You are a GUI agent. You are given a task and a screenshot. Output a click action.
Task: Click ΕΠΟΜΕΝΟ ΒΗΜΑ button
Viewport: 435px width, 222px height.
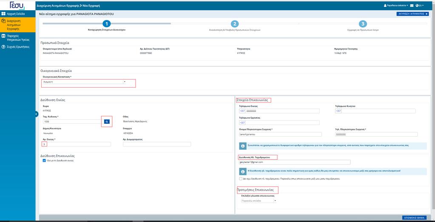pyautogui.click(x=414, y=218)
